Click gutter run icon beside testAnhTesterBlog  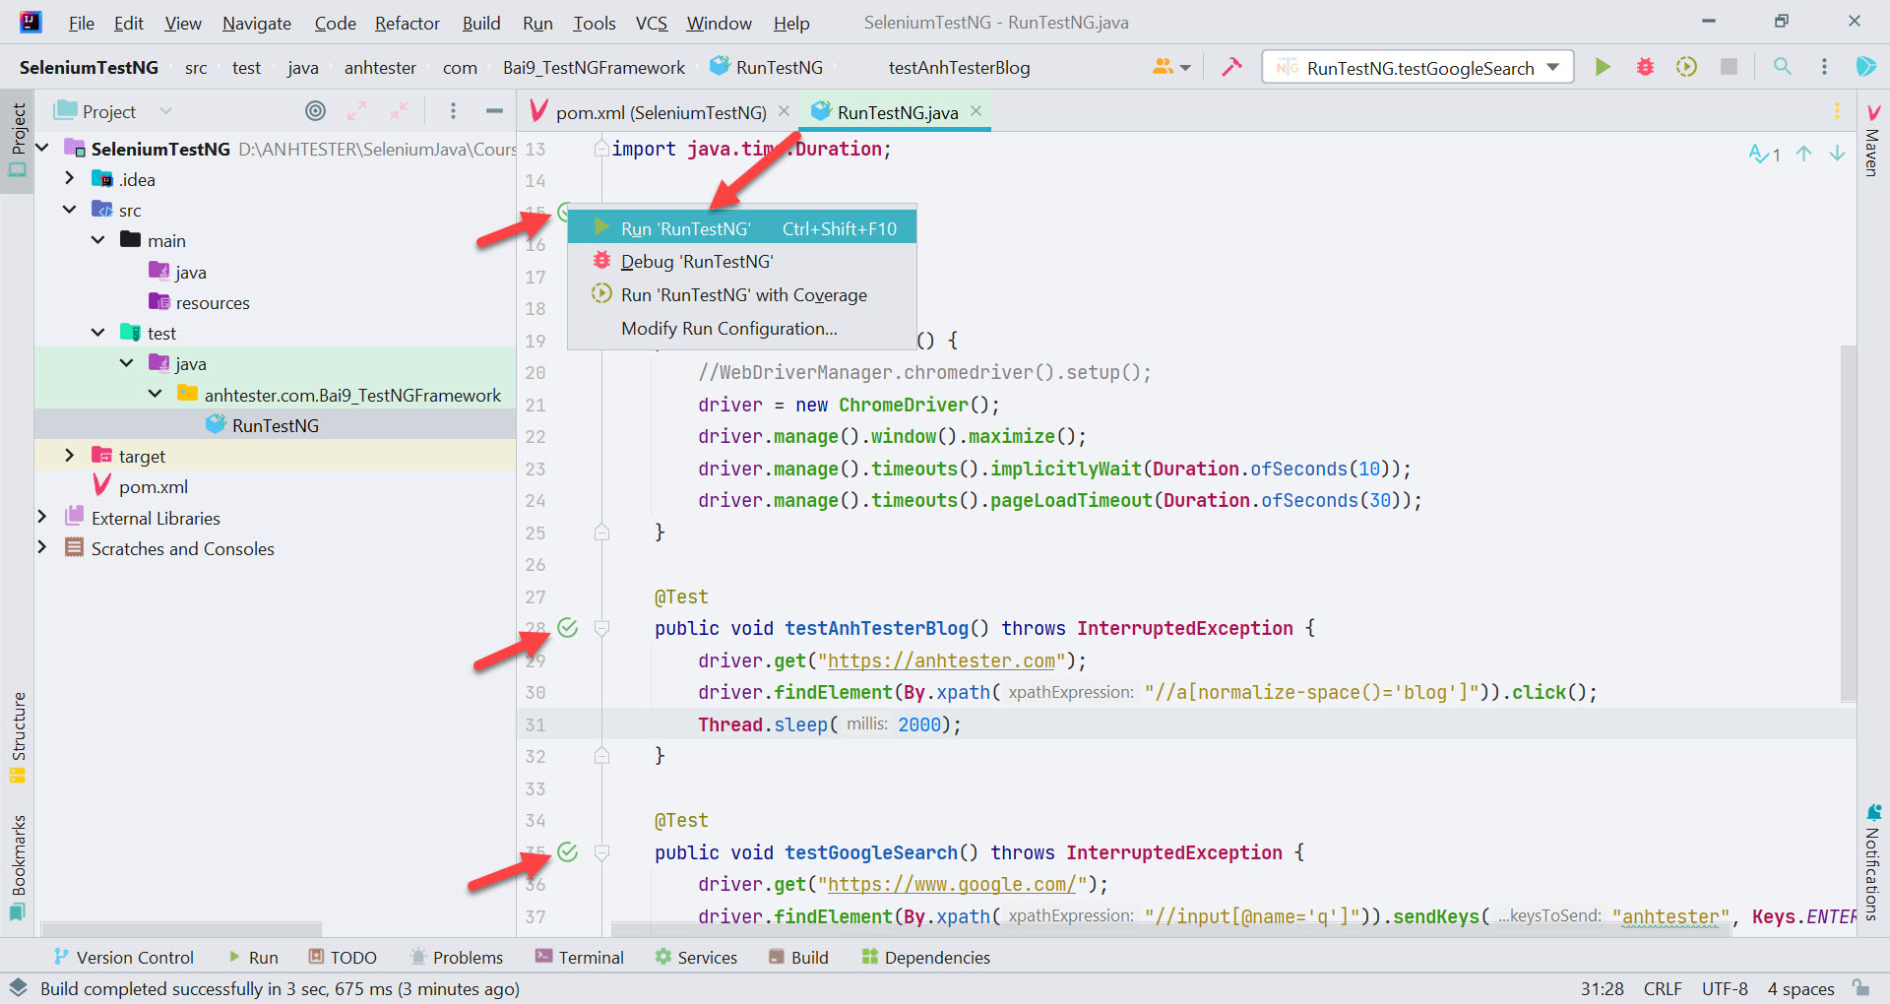(x=568, y=628)
